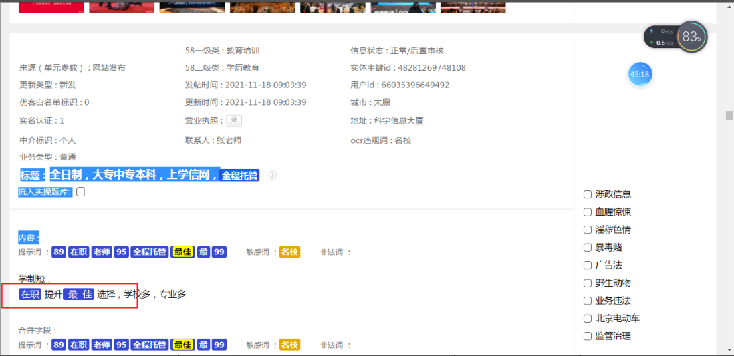Click the 89 tag in 合并字段 提示词 row

59,345
